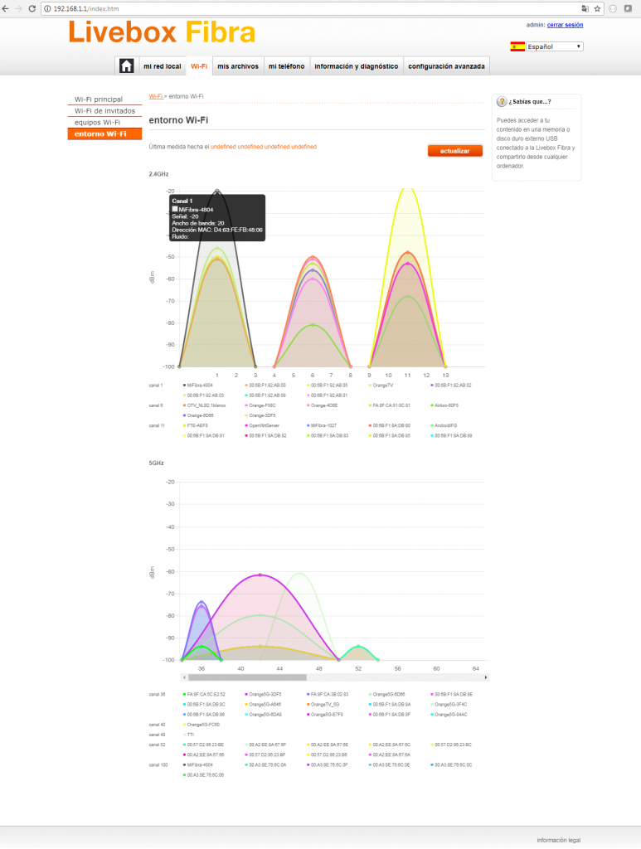Image resolution: width=641 pixels, height=849 pixels.
Task: Toggle OrangeTV series in the 2.4GHz legend
Action: point(381,386)
